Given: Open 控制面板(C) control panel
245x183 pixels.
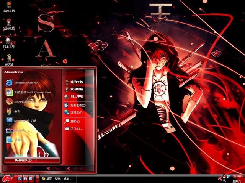Looking at the screenshot, I should [x=75, y=105].
